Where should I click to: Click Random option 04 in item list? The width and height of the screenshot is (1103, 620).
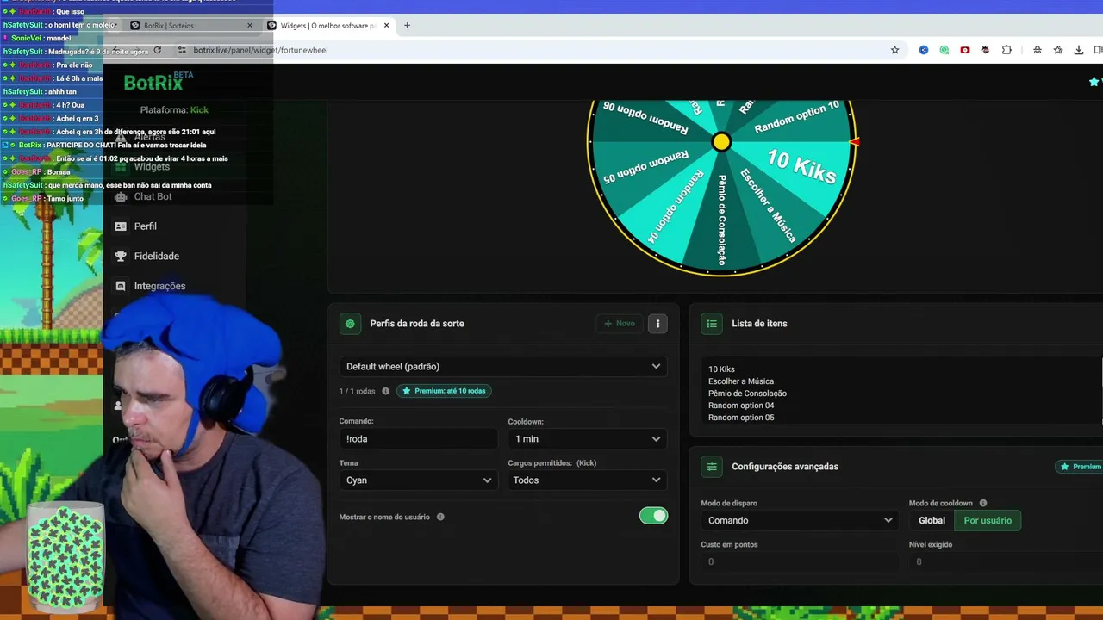point(741,406)
